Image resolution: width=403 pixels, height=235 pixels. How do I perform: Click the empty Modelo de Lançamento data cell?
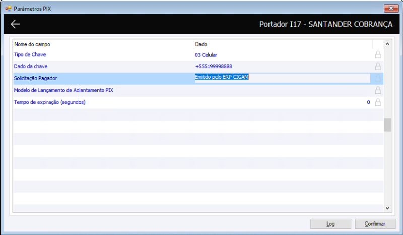click(x=284, y=90)
